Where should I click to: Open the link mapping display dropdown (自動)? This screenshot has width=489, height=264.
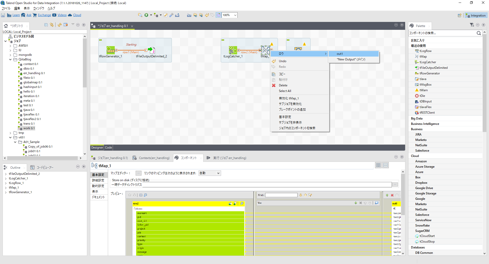[210, 173]
